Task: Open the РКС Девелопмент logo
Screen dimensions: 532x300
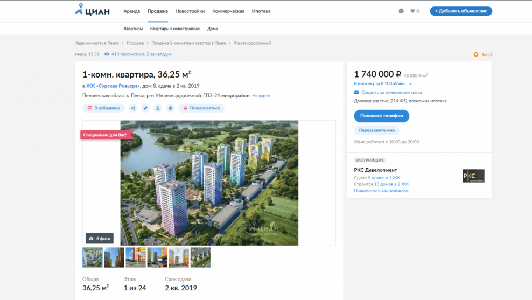Action: click(x=473, y=176)
